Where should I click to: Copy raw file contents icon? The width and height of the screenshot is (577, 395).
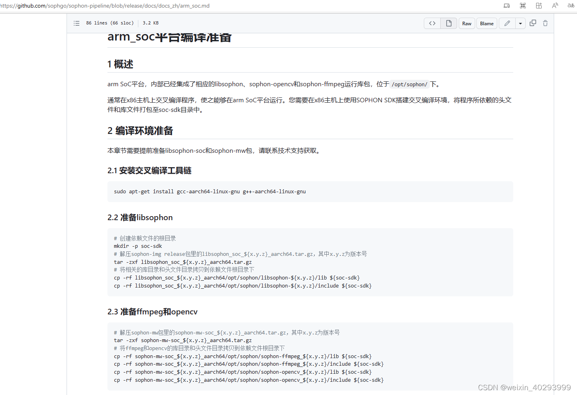point(533,23)
